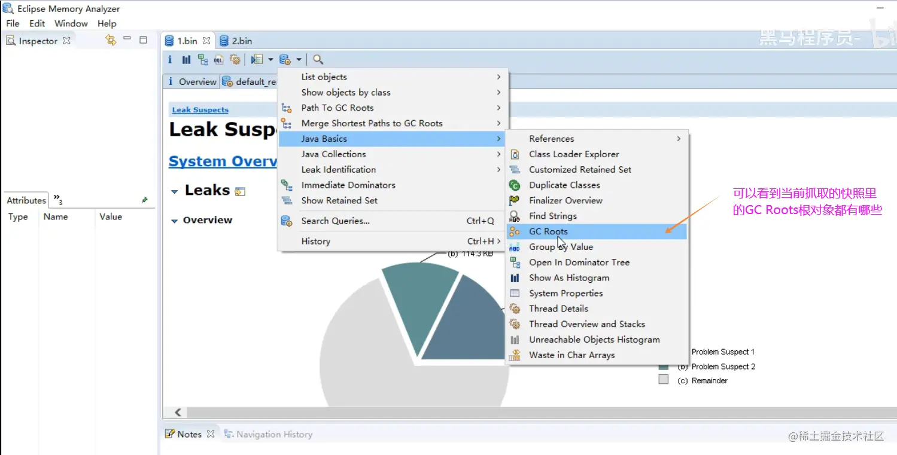This screenshot has height=455, width=897.
Task: Expand the History submenu arrow
Action: click(499, 241)
